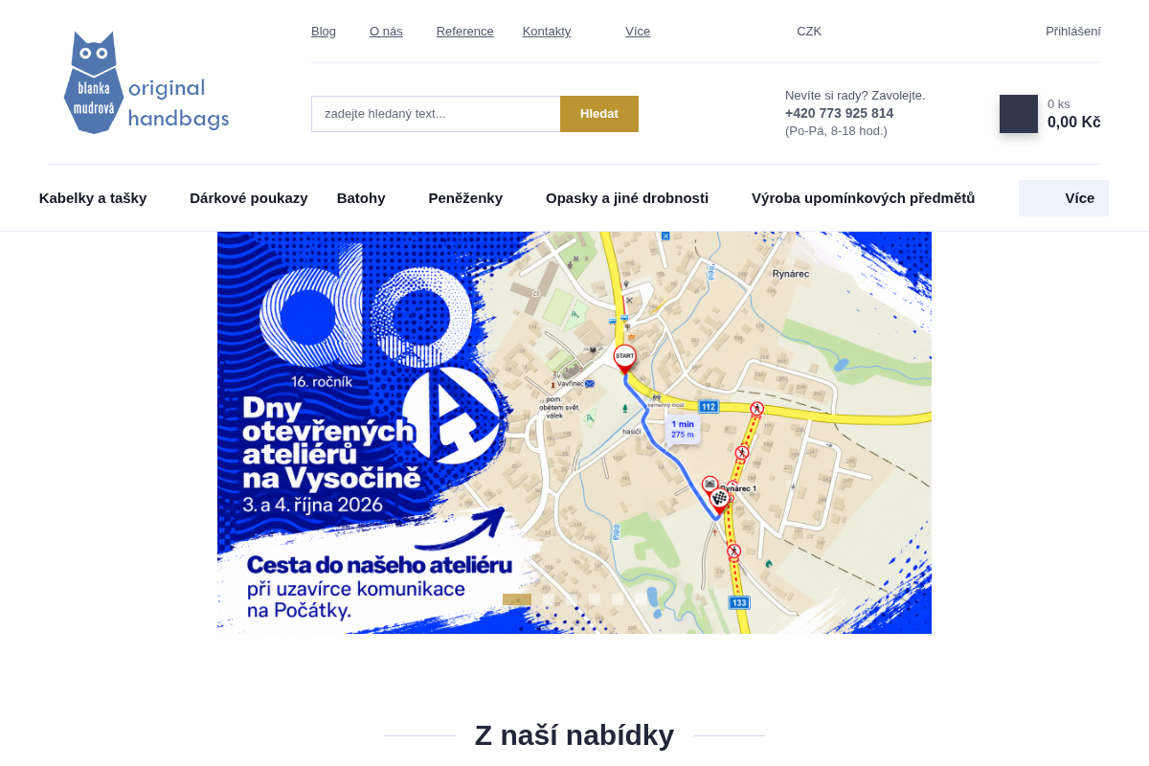
Task: Open Výroba upomínkových předmětů category
Action: 863,198
